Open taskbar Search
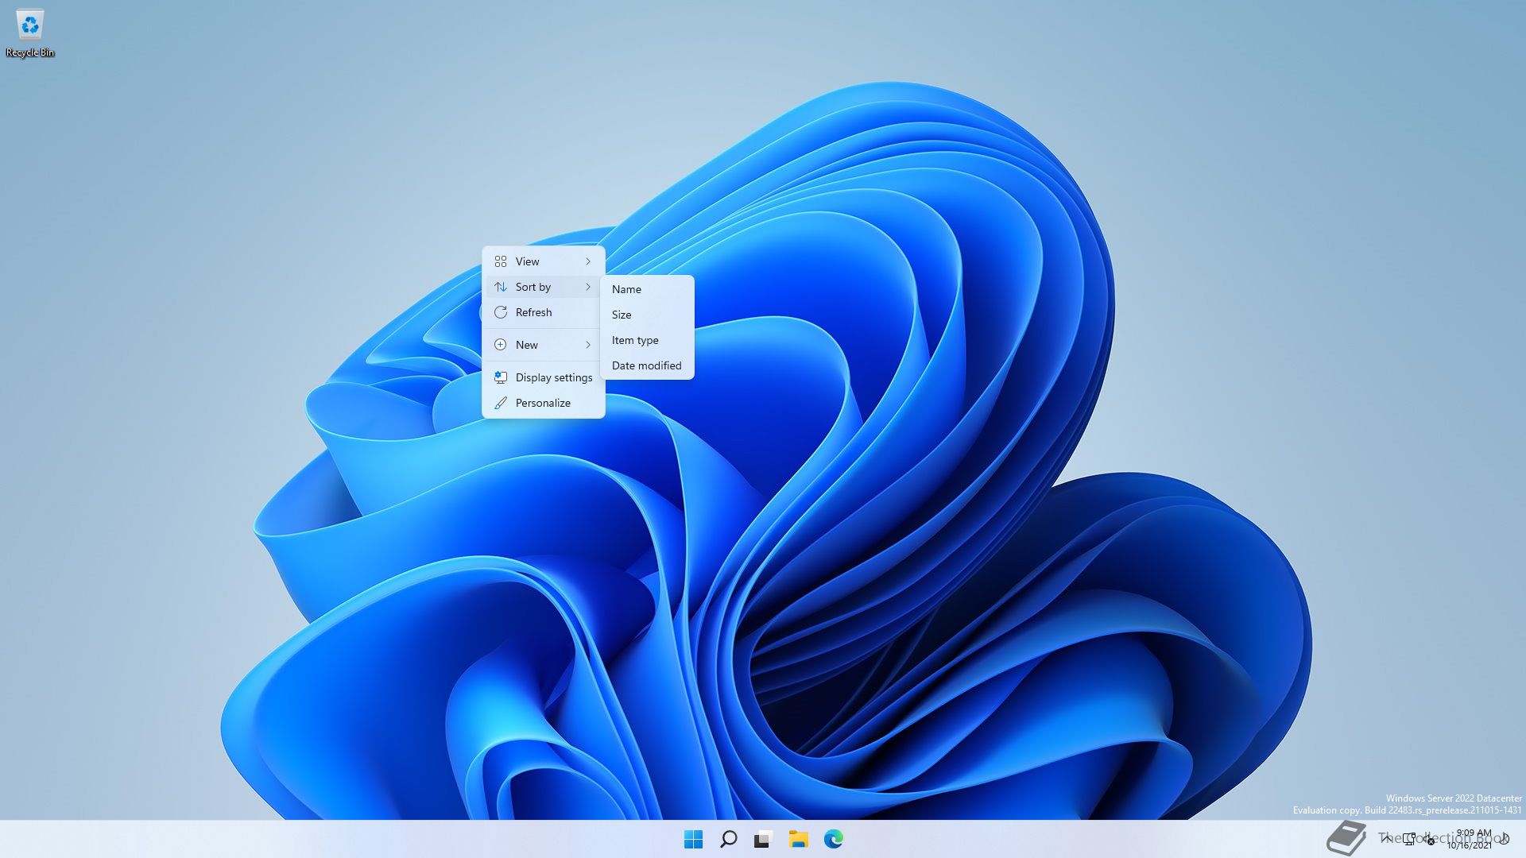 click(x=728, y=839)
